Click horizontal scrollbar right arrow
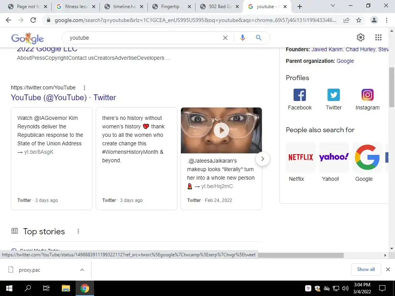This screenshot has width=395, height=296. (x=385, y=255)
